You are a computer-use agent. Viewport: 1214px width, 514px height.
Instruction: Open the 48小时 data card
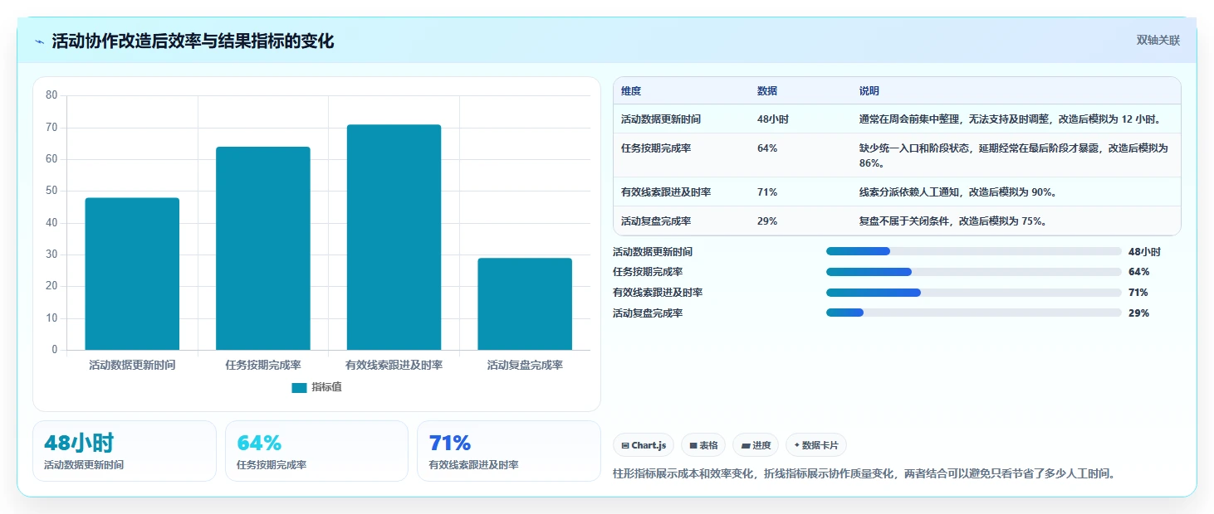point(125,451)
